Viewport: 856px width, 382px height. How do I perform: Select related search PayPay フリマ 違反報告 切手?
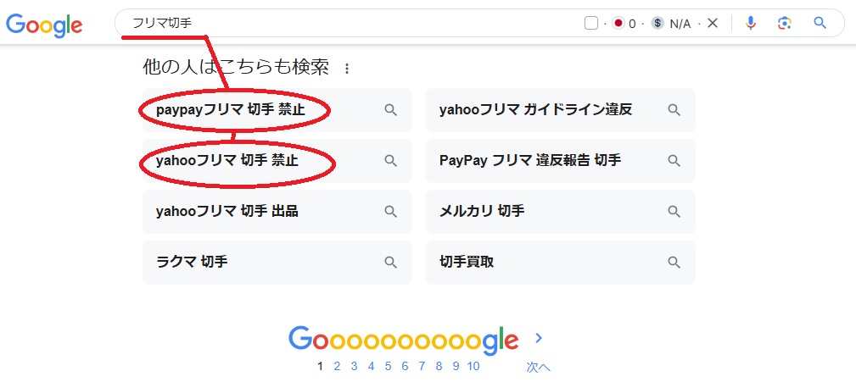(x=560, y=161)
